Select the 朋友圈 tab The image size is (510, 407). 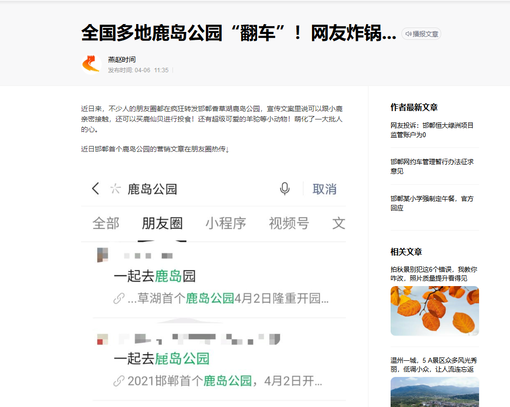[x=162, y=224]
